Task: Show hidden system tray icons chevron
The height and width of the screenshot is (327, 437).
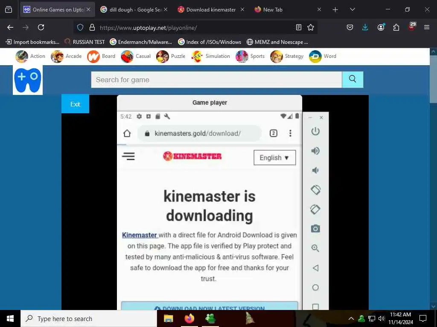Action: pos(351,318)
